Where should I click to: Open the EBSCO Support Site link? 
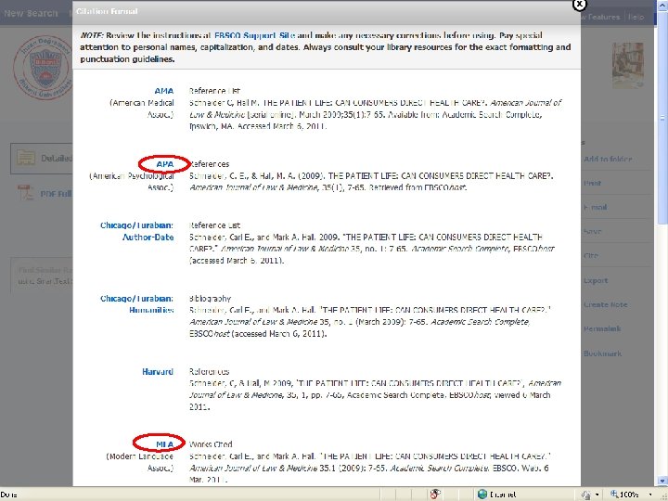tap(254, 35)
